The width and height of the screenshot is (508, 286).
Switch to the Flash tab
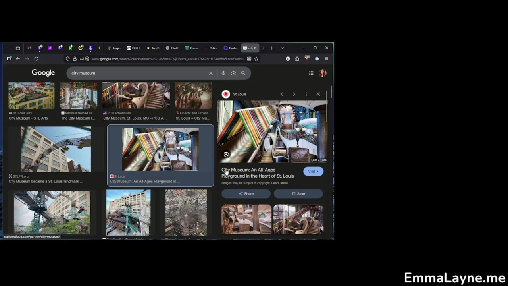click(231, 48)
